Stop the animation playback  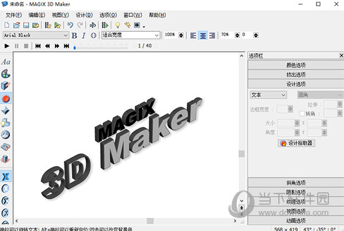coord(26,46)
